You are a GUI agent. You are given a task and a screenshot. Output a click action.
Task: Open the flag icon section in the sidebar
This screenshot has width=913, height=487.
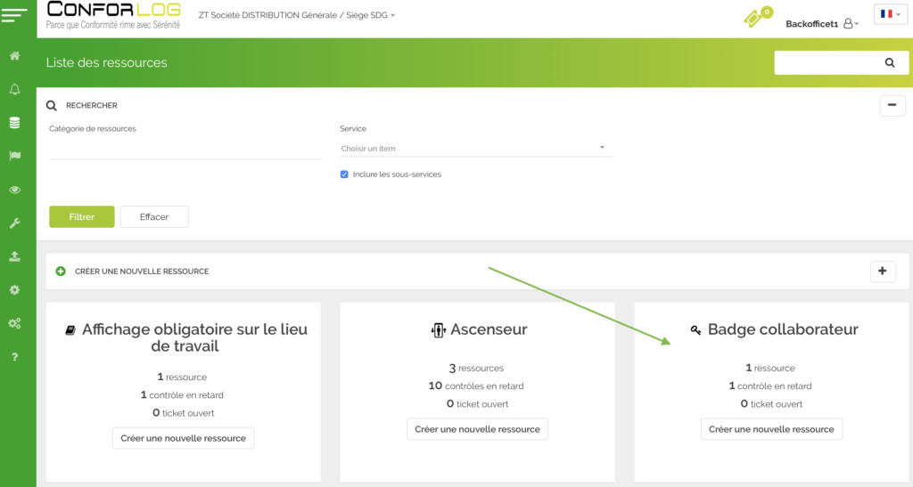[15, 156]
